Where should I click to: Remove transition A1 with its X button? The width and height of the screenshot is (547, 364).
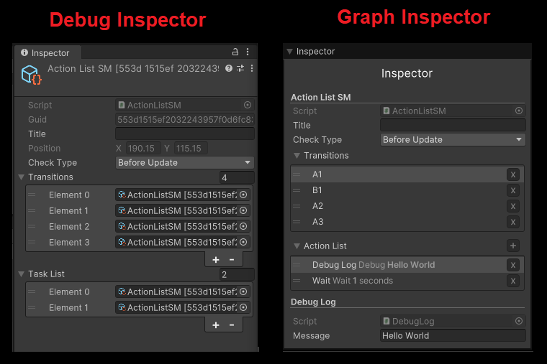(512, 174)
